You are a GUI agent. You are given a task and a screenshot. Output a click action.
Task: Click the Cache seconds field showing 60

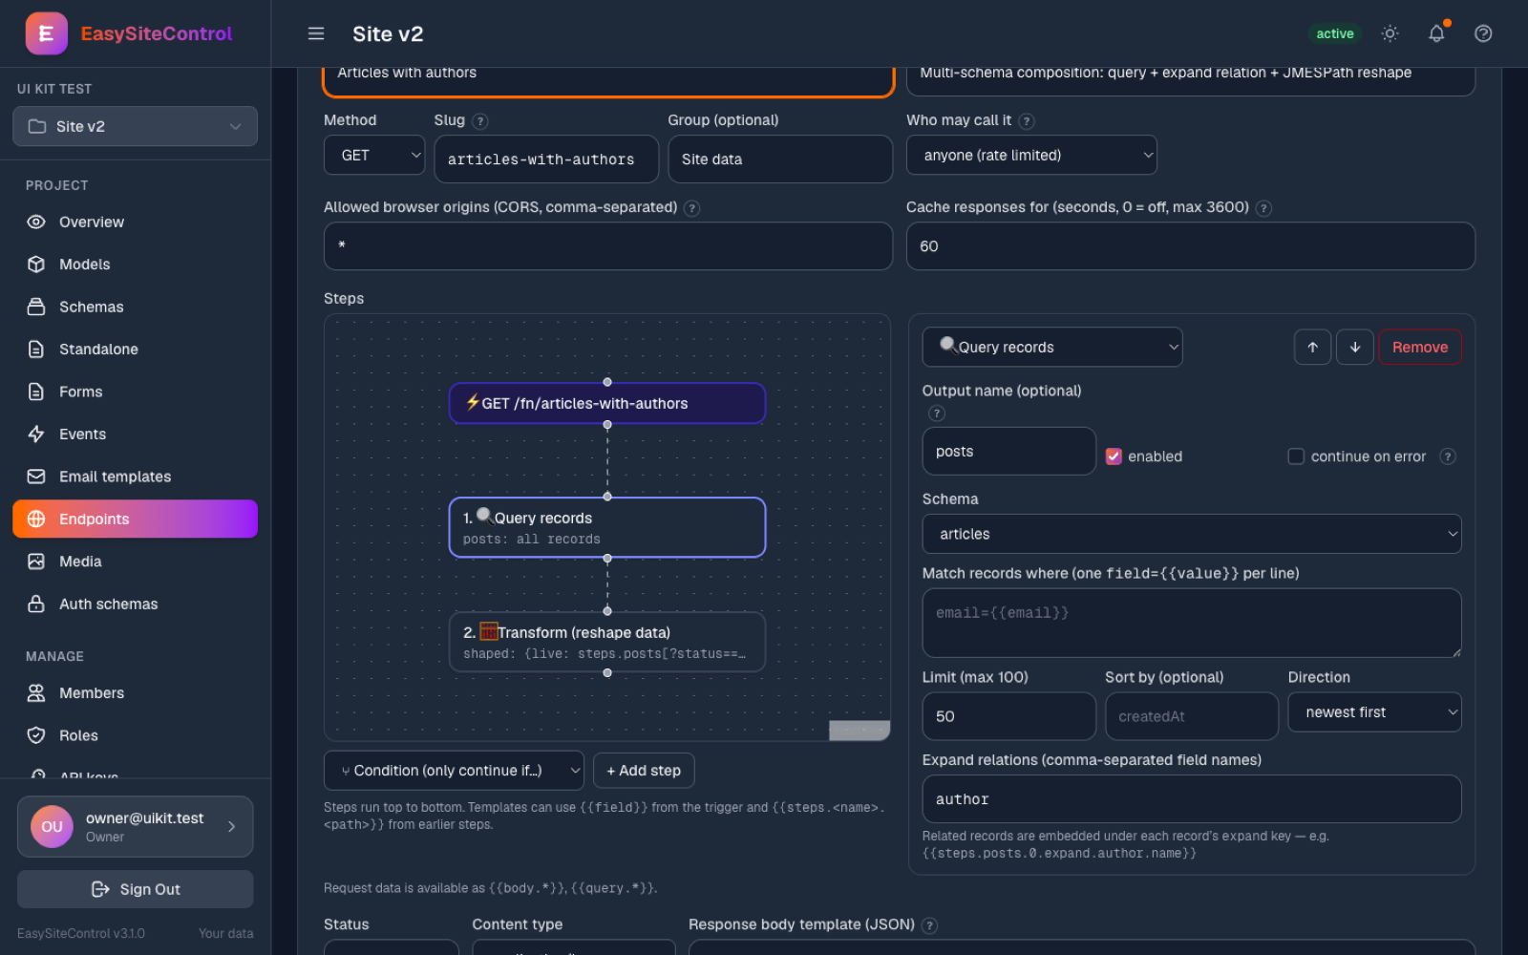(1190, 245)
